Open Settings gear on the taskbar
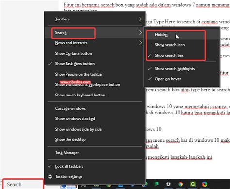Image resolution: width=230 pixels, height=189 pixels. pos(168,184)
